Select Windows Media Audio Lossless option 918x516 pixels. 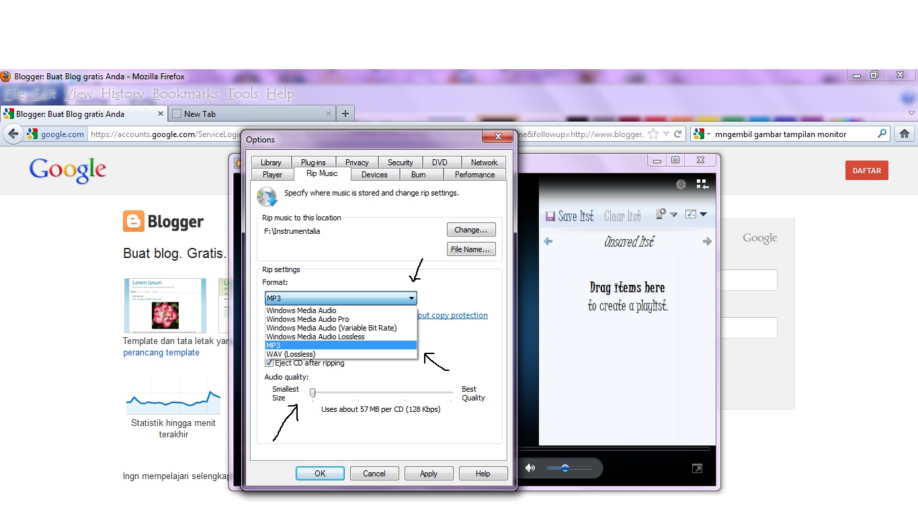(x=341, y=337)
